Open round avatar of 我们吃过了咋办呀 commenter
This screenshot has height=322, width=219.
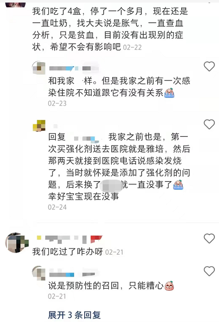pos(17,242)
